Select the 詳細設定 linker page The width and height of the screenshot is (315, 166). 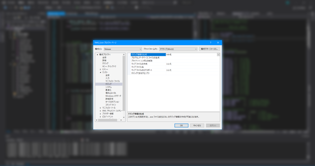pyautogui.click(x=109, y=99)
